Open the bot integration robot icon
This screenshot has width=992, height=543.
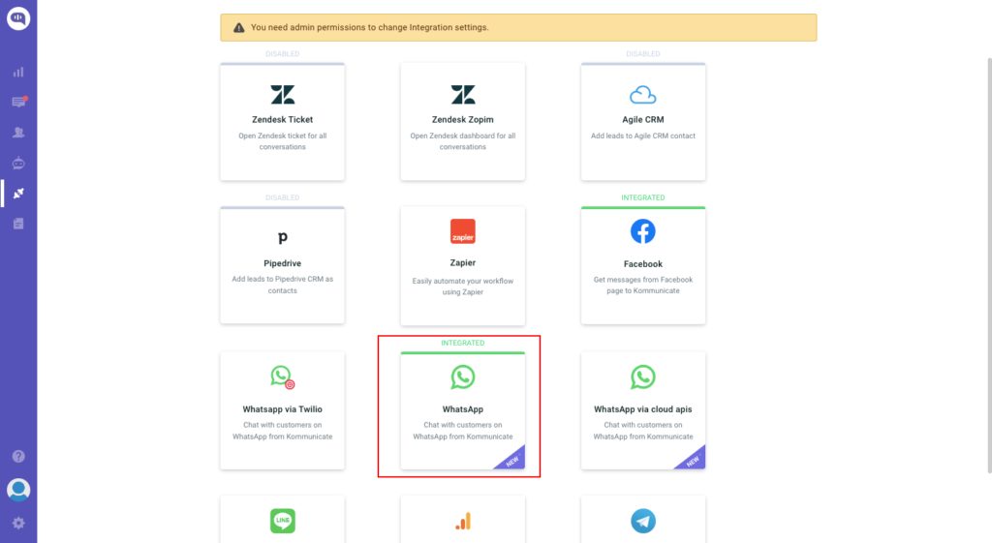click(18, 163)
